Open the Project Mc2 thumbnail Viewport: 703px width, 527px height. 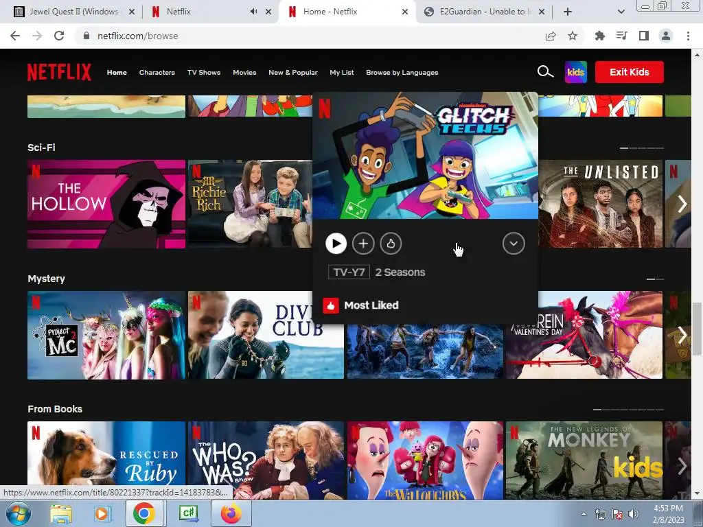tap(106, 335)
